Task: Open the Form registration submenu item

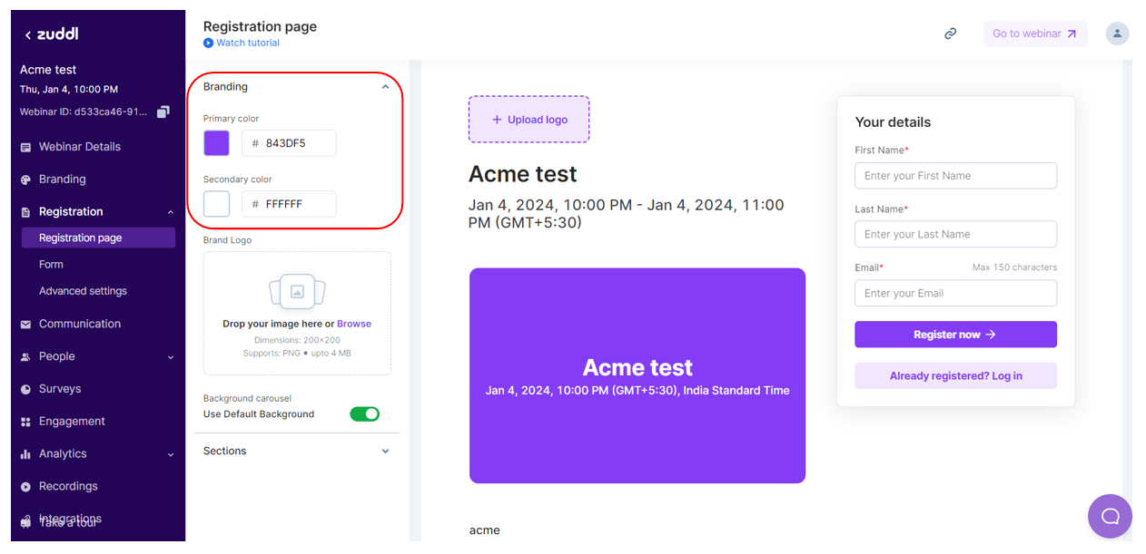Action: 52,265
